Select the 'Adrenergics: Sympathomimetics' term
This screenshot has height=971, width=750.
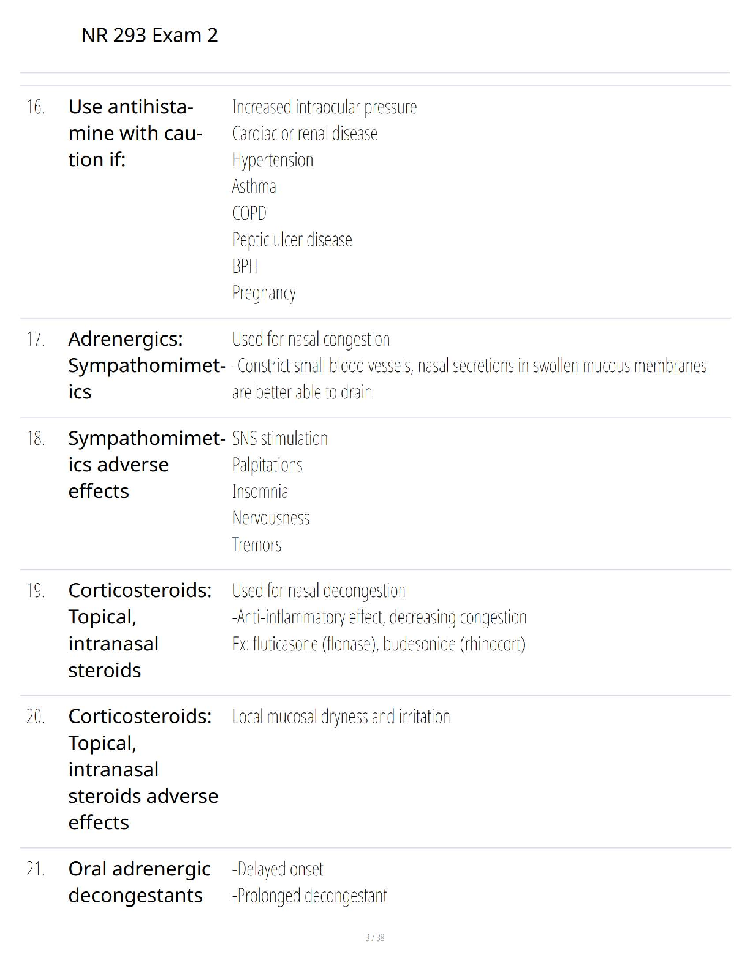(146, 365)
